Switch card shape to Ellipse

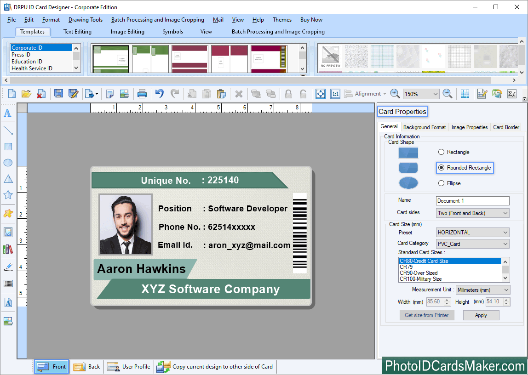point(441,183)
